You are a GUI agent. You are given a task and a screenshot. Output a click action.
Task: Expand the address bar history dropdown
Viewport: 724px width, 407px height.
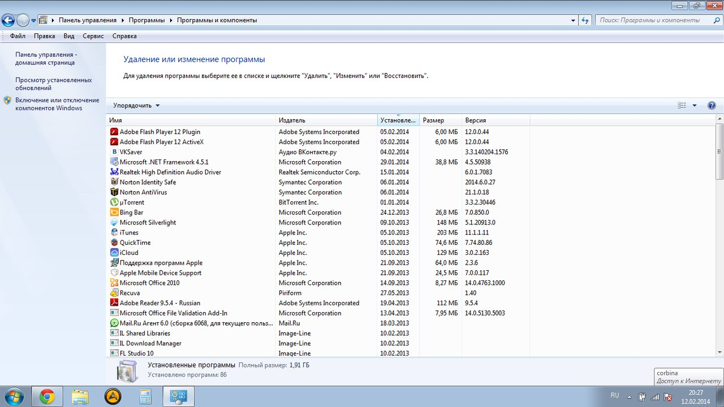coord(573,20)
